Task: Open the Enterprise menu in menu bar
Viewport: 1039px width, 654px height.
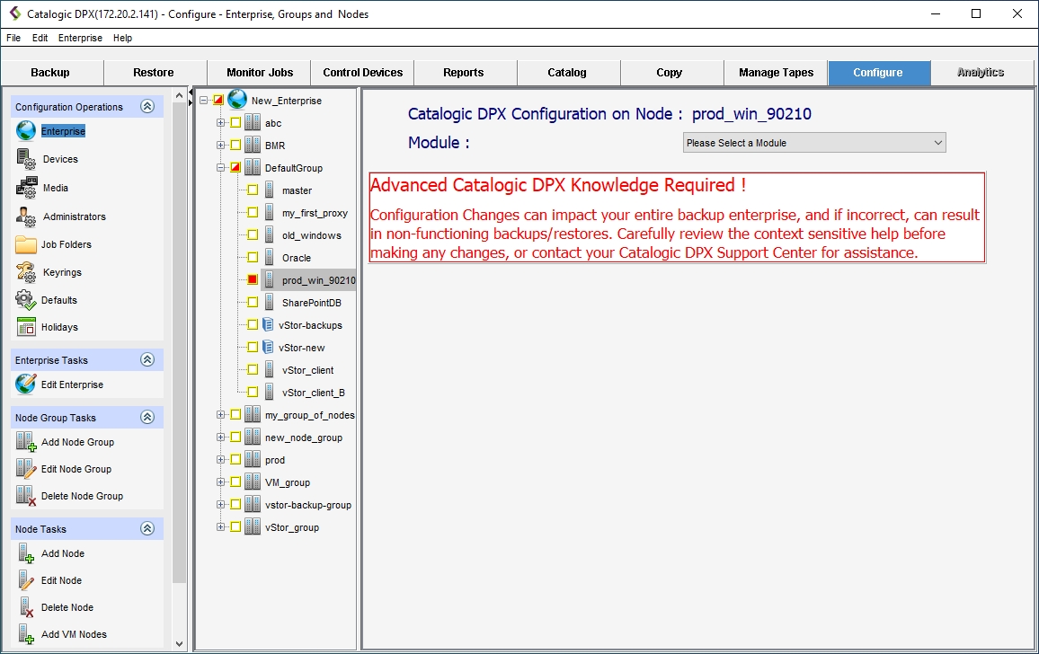Action: coord(80,39)
